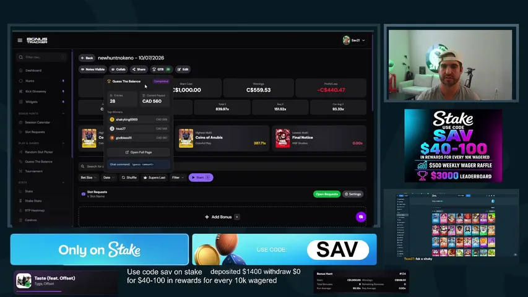Click the Slot Requests sidebar icon
Image resolution: width=528 pixels, height=297 pixels.
[21, 132]
